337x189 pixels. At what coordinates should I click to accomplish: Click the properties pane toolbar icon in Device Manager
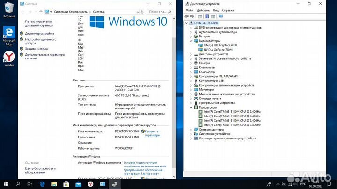point(213,16)
